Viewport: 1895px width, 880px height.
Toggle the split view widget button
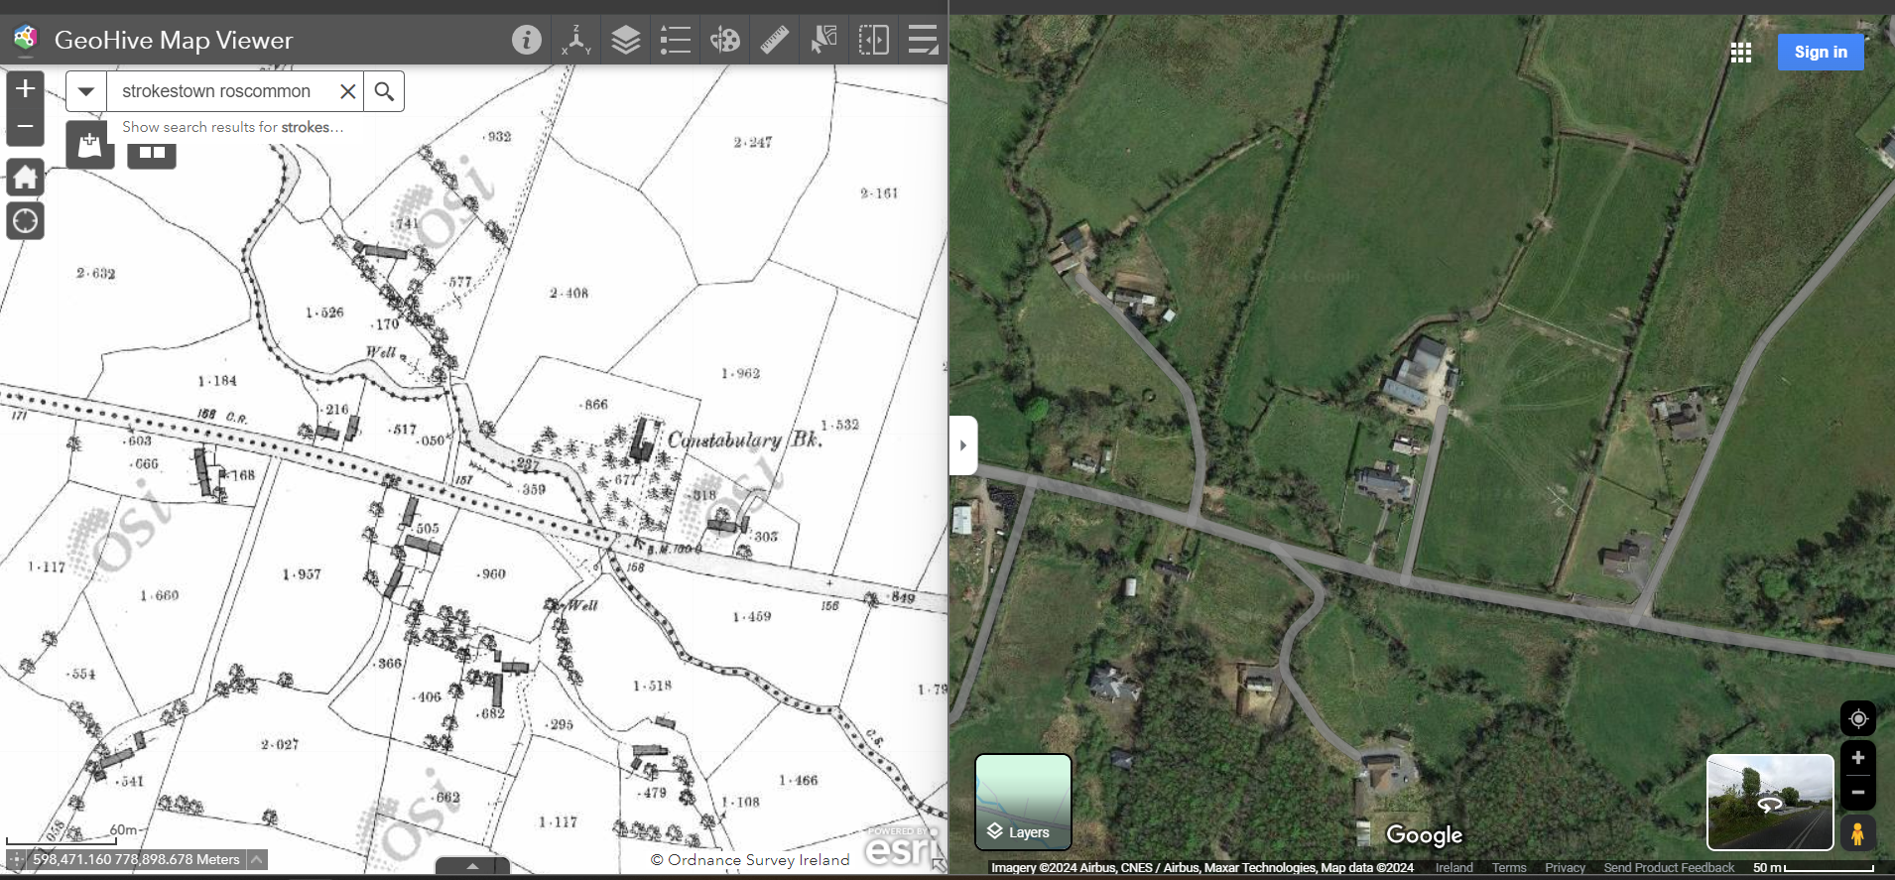(152, 153)
